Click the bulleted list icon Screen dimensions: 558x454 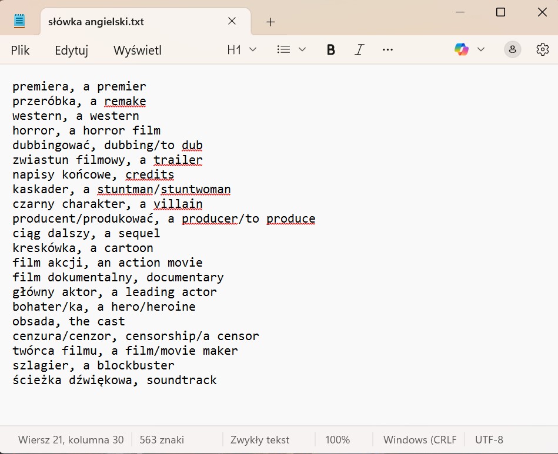283,49
